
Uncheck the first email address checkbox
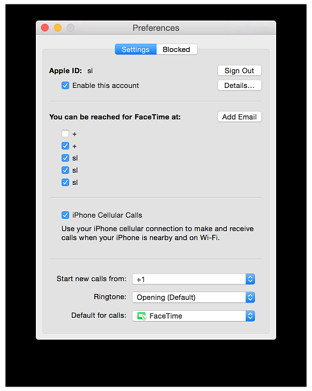click(65, 158)
